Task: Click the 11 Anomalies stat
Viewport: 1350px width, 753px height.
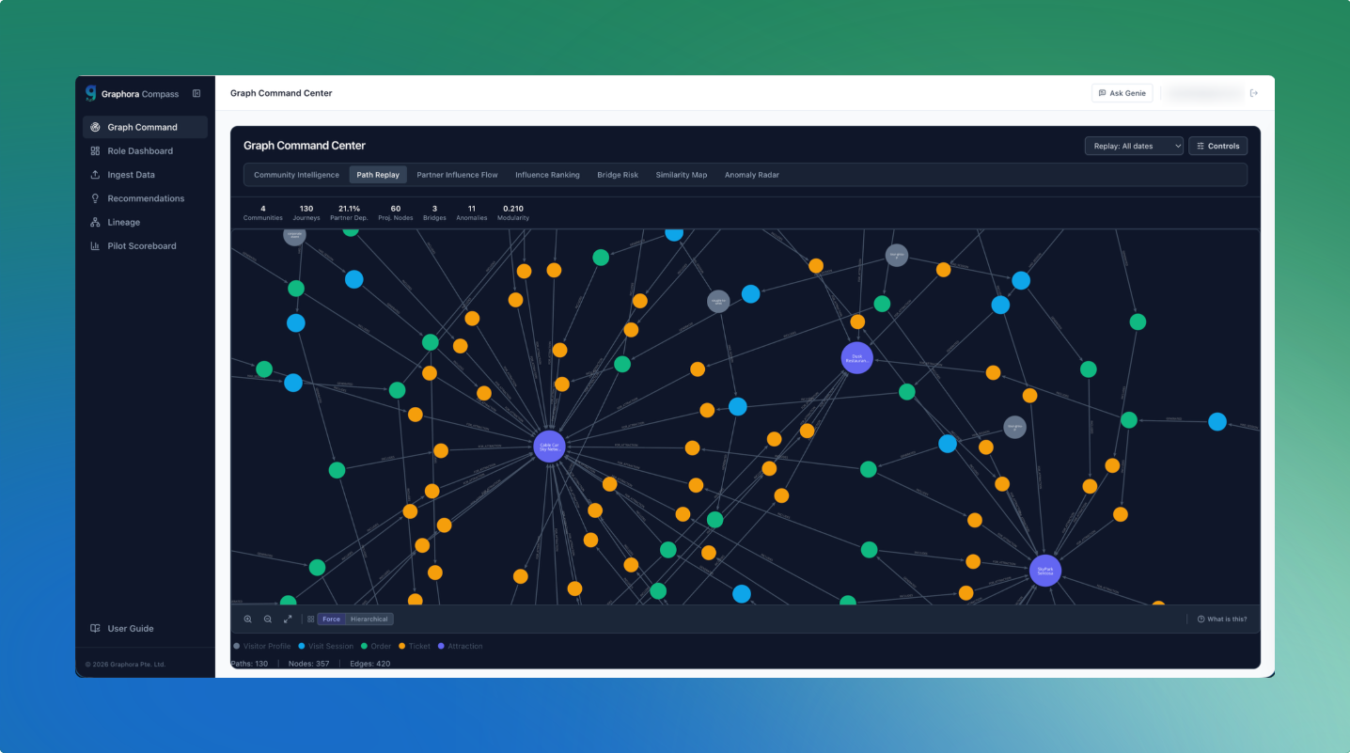Action: (x=472, y=212)
